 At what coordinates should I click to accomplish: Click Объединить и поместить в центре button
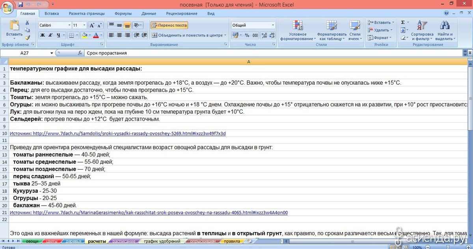point(189,35)
